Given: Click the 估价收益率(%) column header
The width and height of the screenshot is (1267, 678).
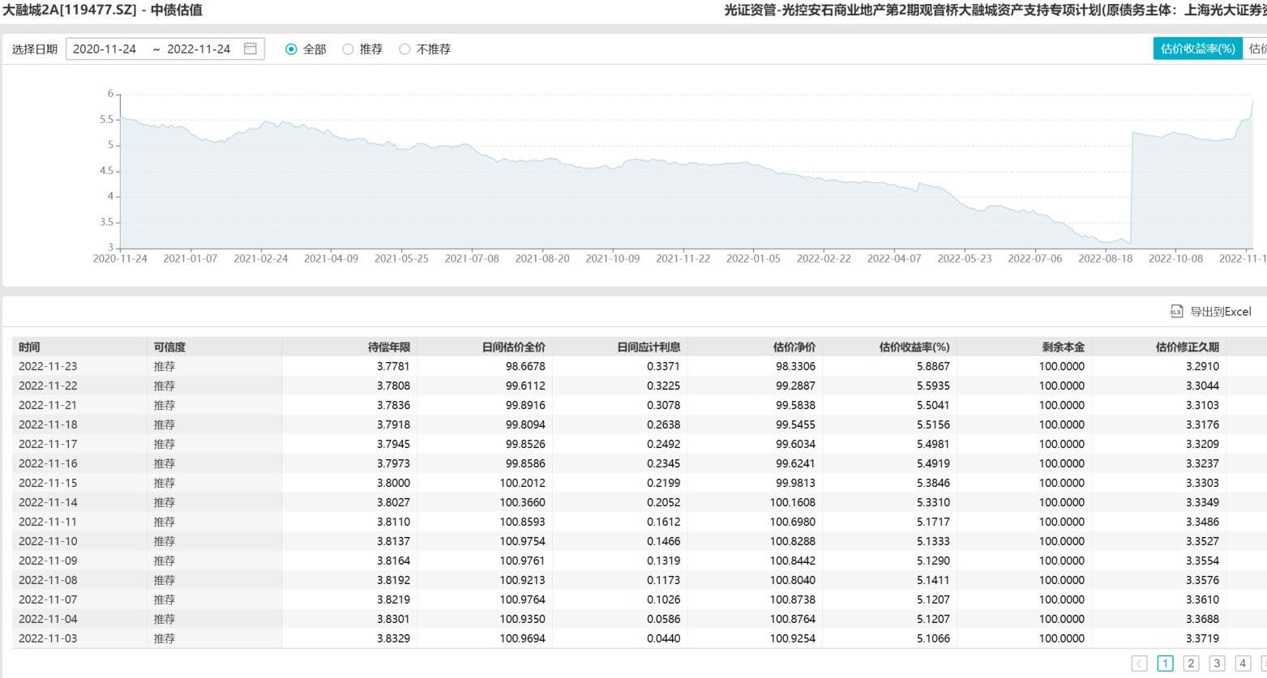Looking at the screenshot, I should pyautogui.click(x=914, y=347).
